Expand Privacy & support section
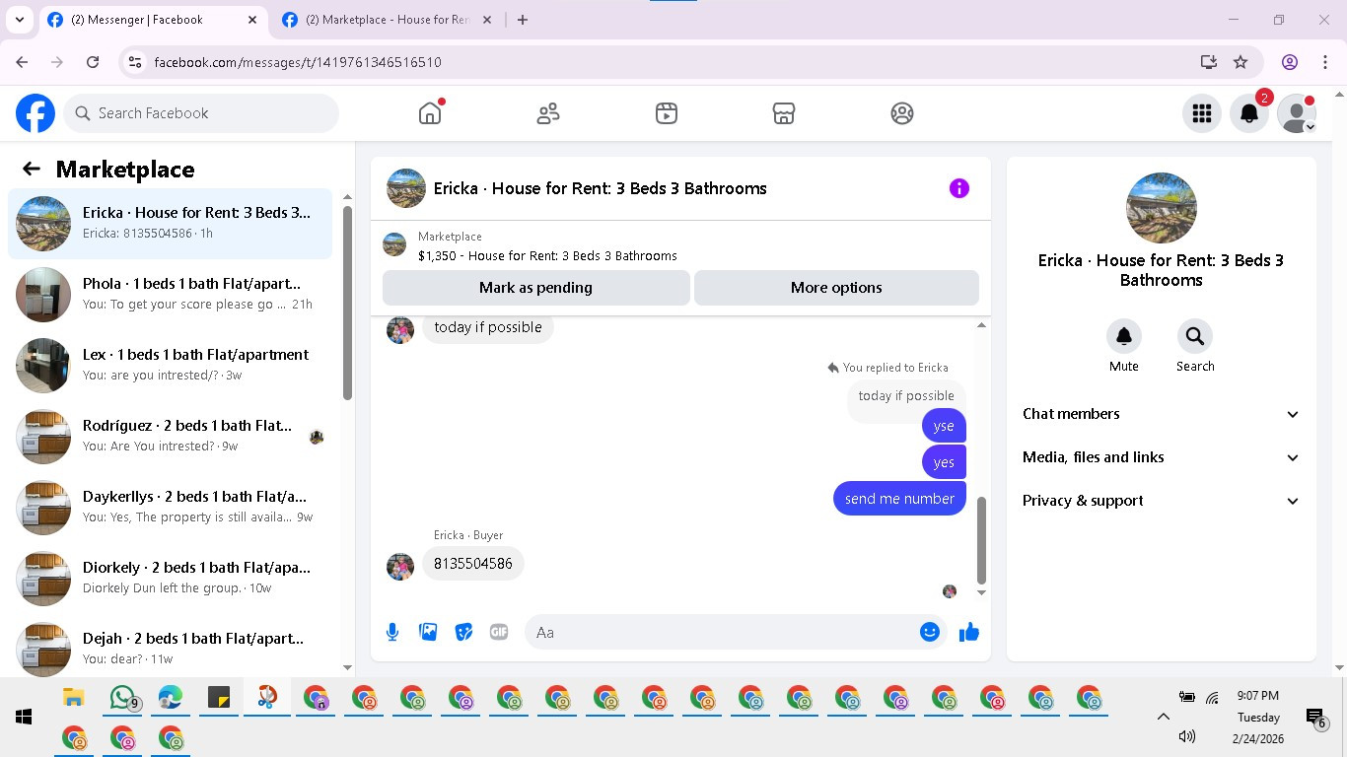 click(x=1161, y=501)
